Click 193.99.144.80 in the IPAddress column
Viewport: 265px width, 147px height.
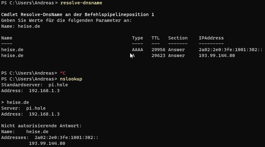(x=217, y=55)
